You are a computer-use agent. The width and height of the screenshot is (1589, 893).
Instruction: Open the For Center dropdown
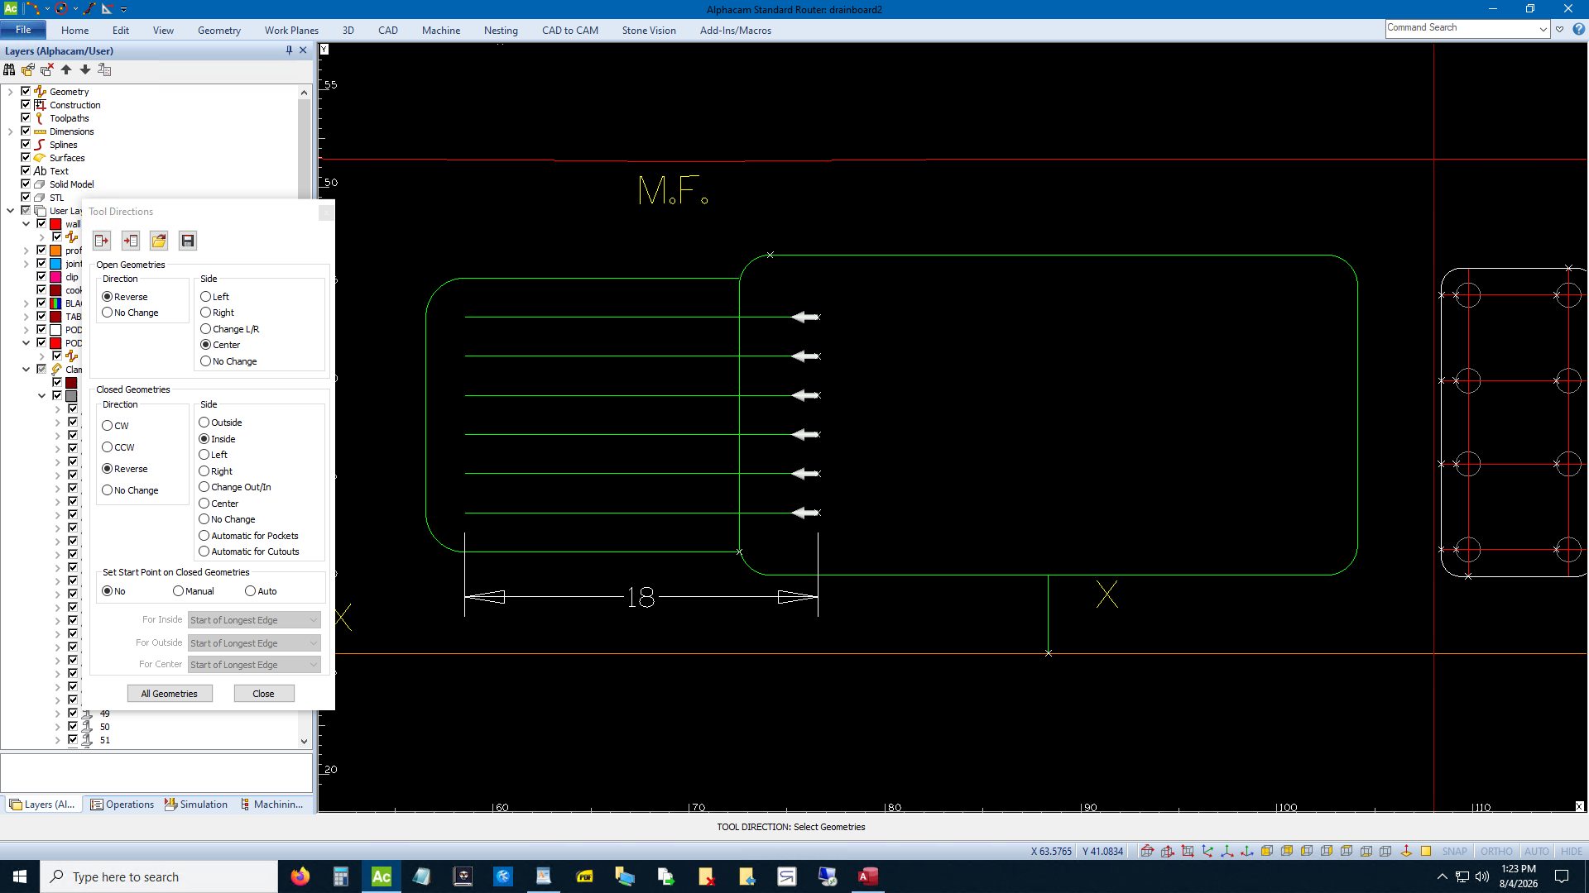(254, 665)
